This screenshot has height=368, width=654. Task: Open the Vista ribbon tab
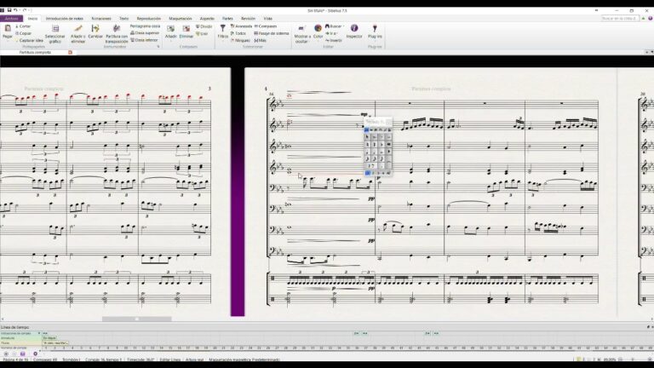click(x=267, y=19)
